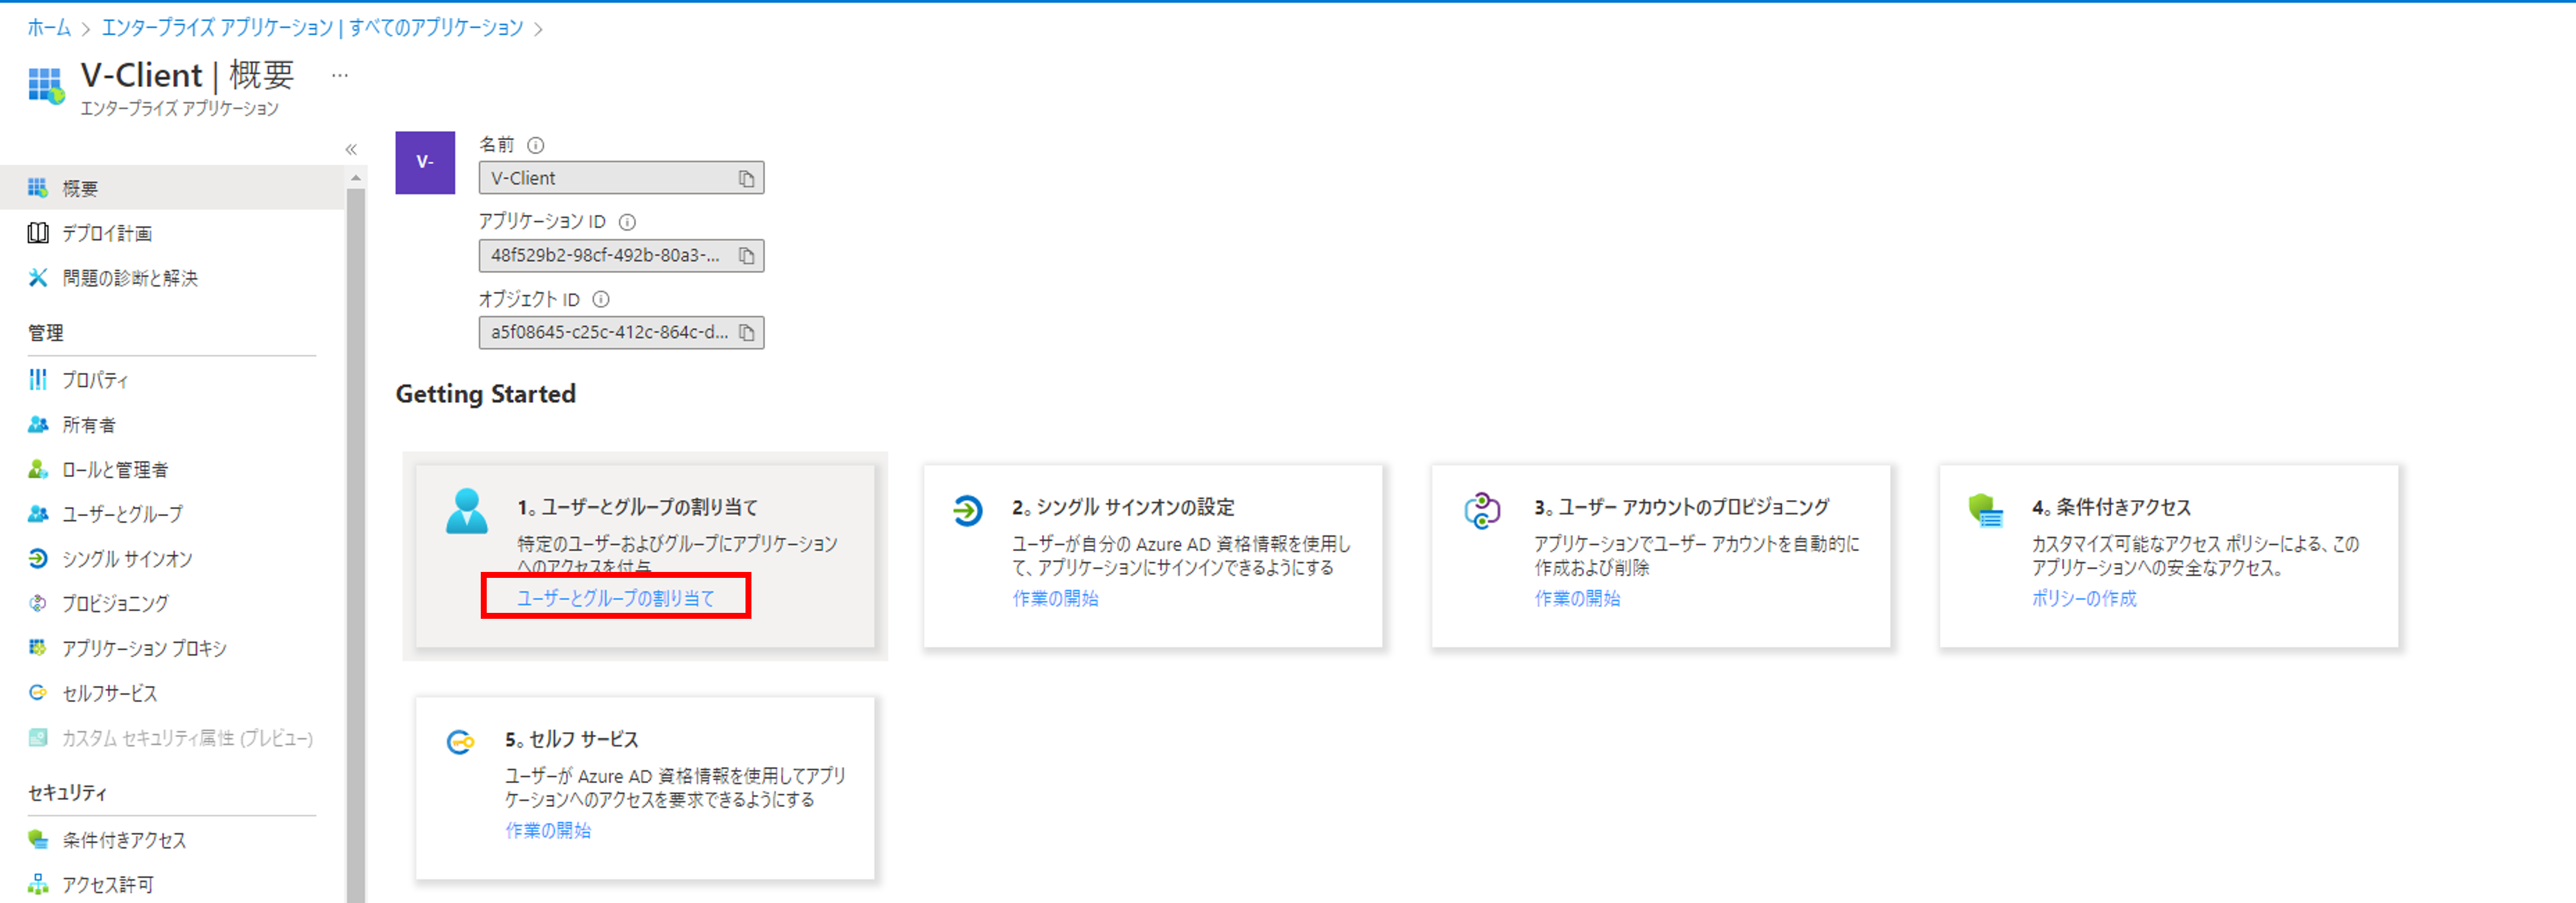Click 作業の開始 under セルフ サービス
Image resolution: width=2576 pixels, height=903 pixels.
548,830
